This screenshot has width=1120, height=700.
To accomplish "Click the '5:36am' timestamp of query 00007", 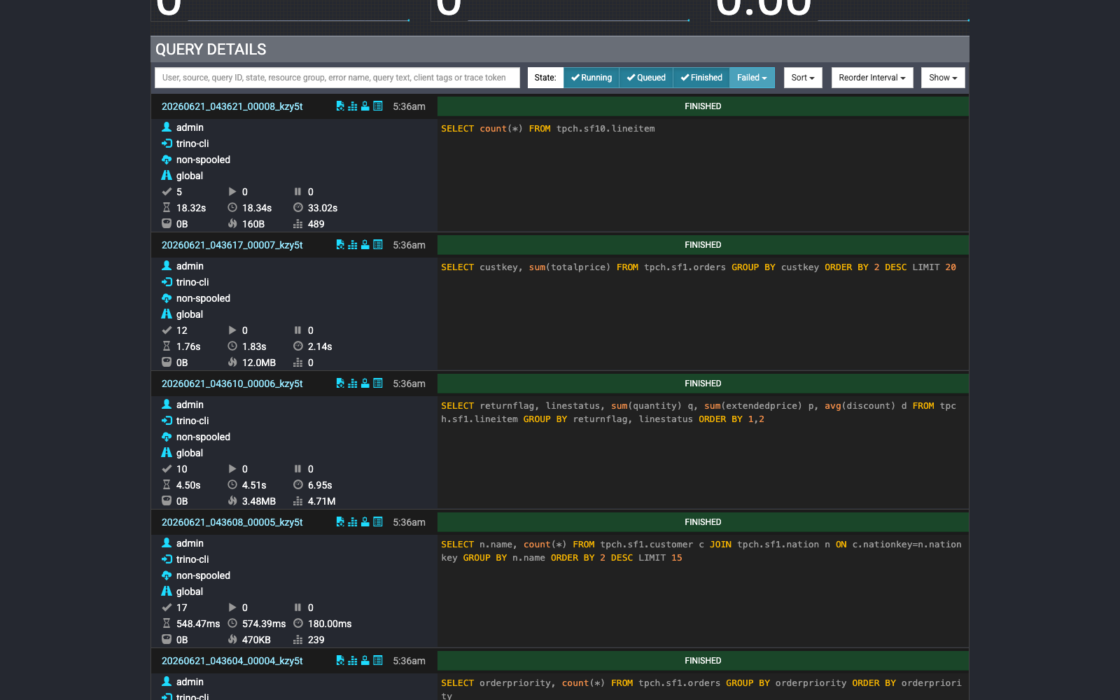I will click(x=409, y=245).
